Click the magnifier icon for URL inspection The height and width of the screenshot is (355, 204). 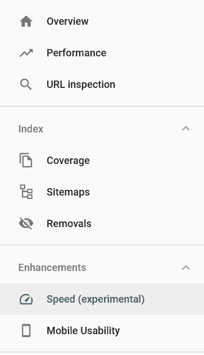[26, 85]
